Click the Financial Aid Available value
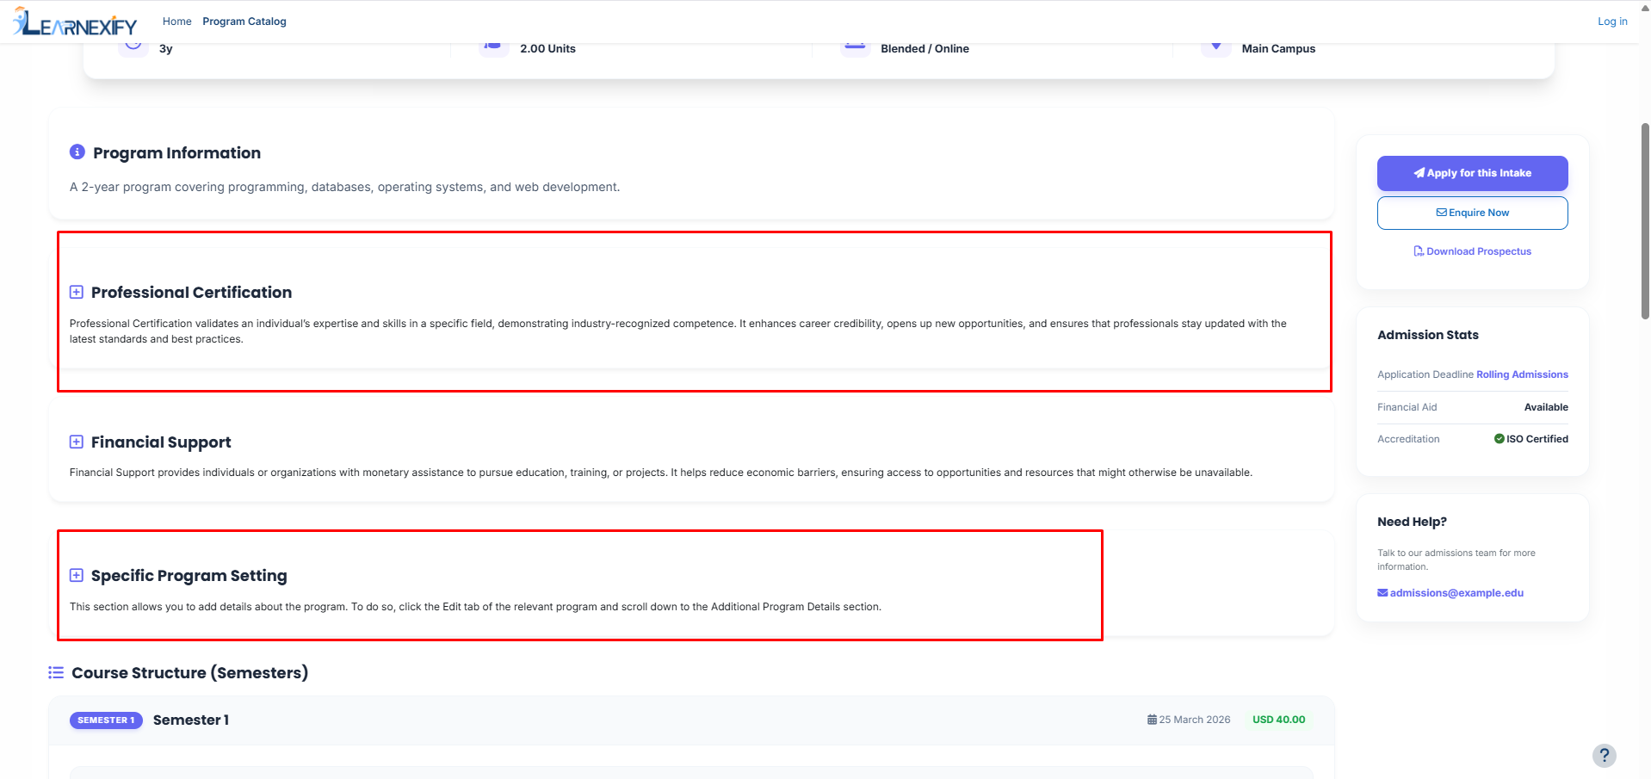The height and width of the screenshot is (779, 1651). click(1546, 407)
